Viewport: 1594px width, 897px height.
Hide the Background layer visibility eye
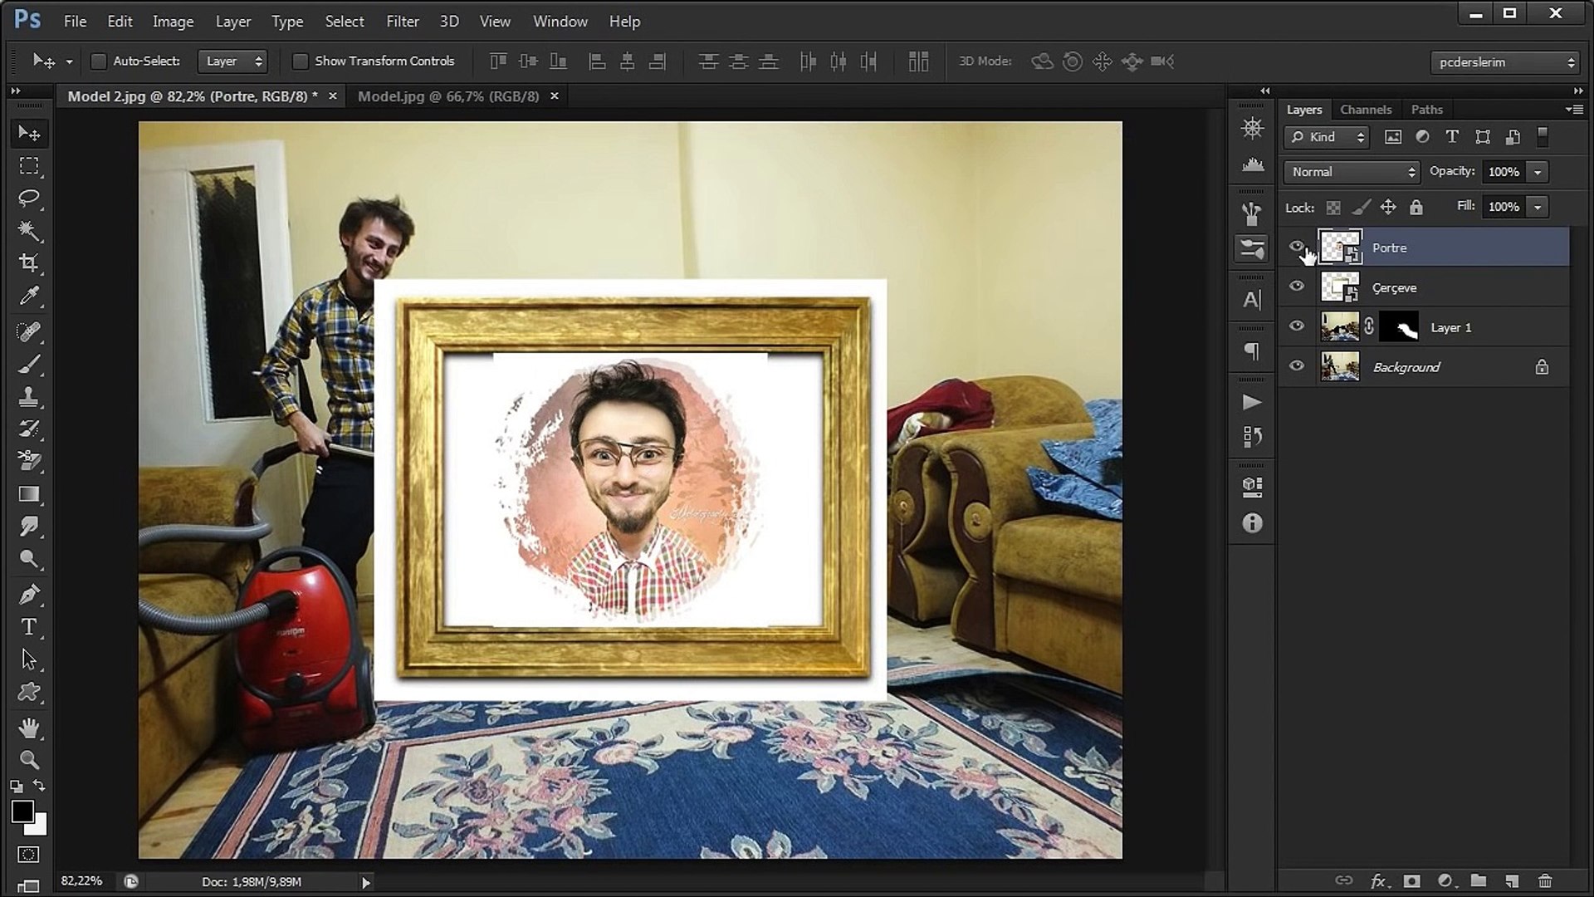(x=1297, y=366)
